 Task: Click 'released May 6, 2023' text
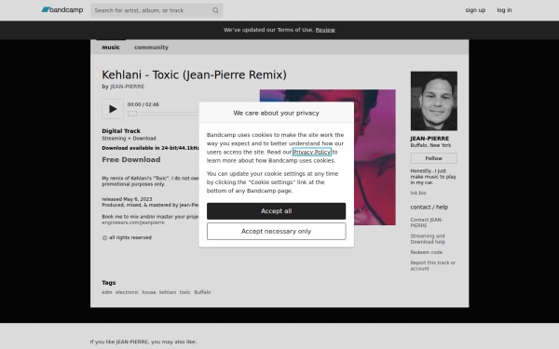127,199
